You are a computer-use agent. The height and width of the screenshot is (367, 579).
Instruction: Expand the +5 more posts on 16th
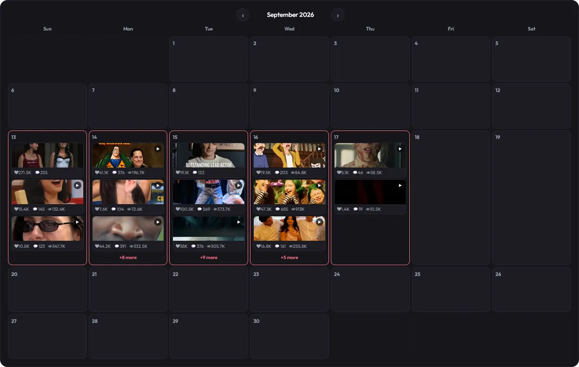[x=289, y=258]
